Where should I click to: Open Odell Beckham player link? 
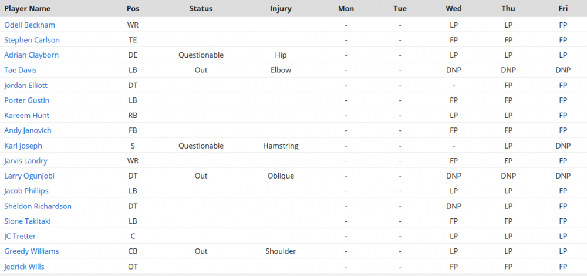click(29, 25)
